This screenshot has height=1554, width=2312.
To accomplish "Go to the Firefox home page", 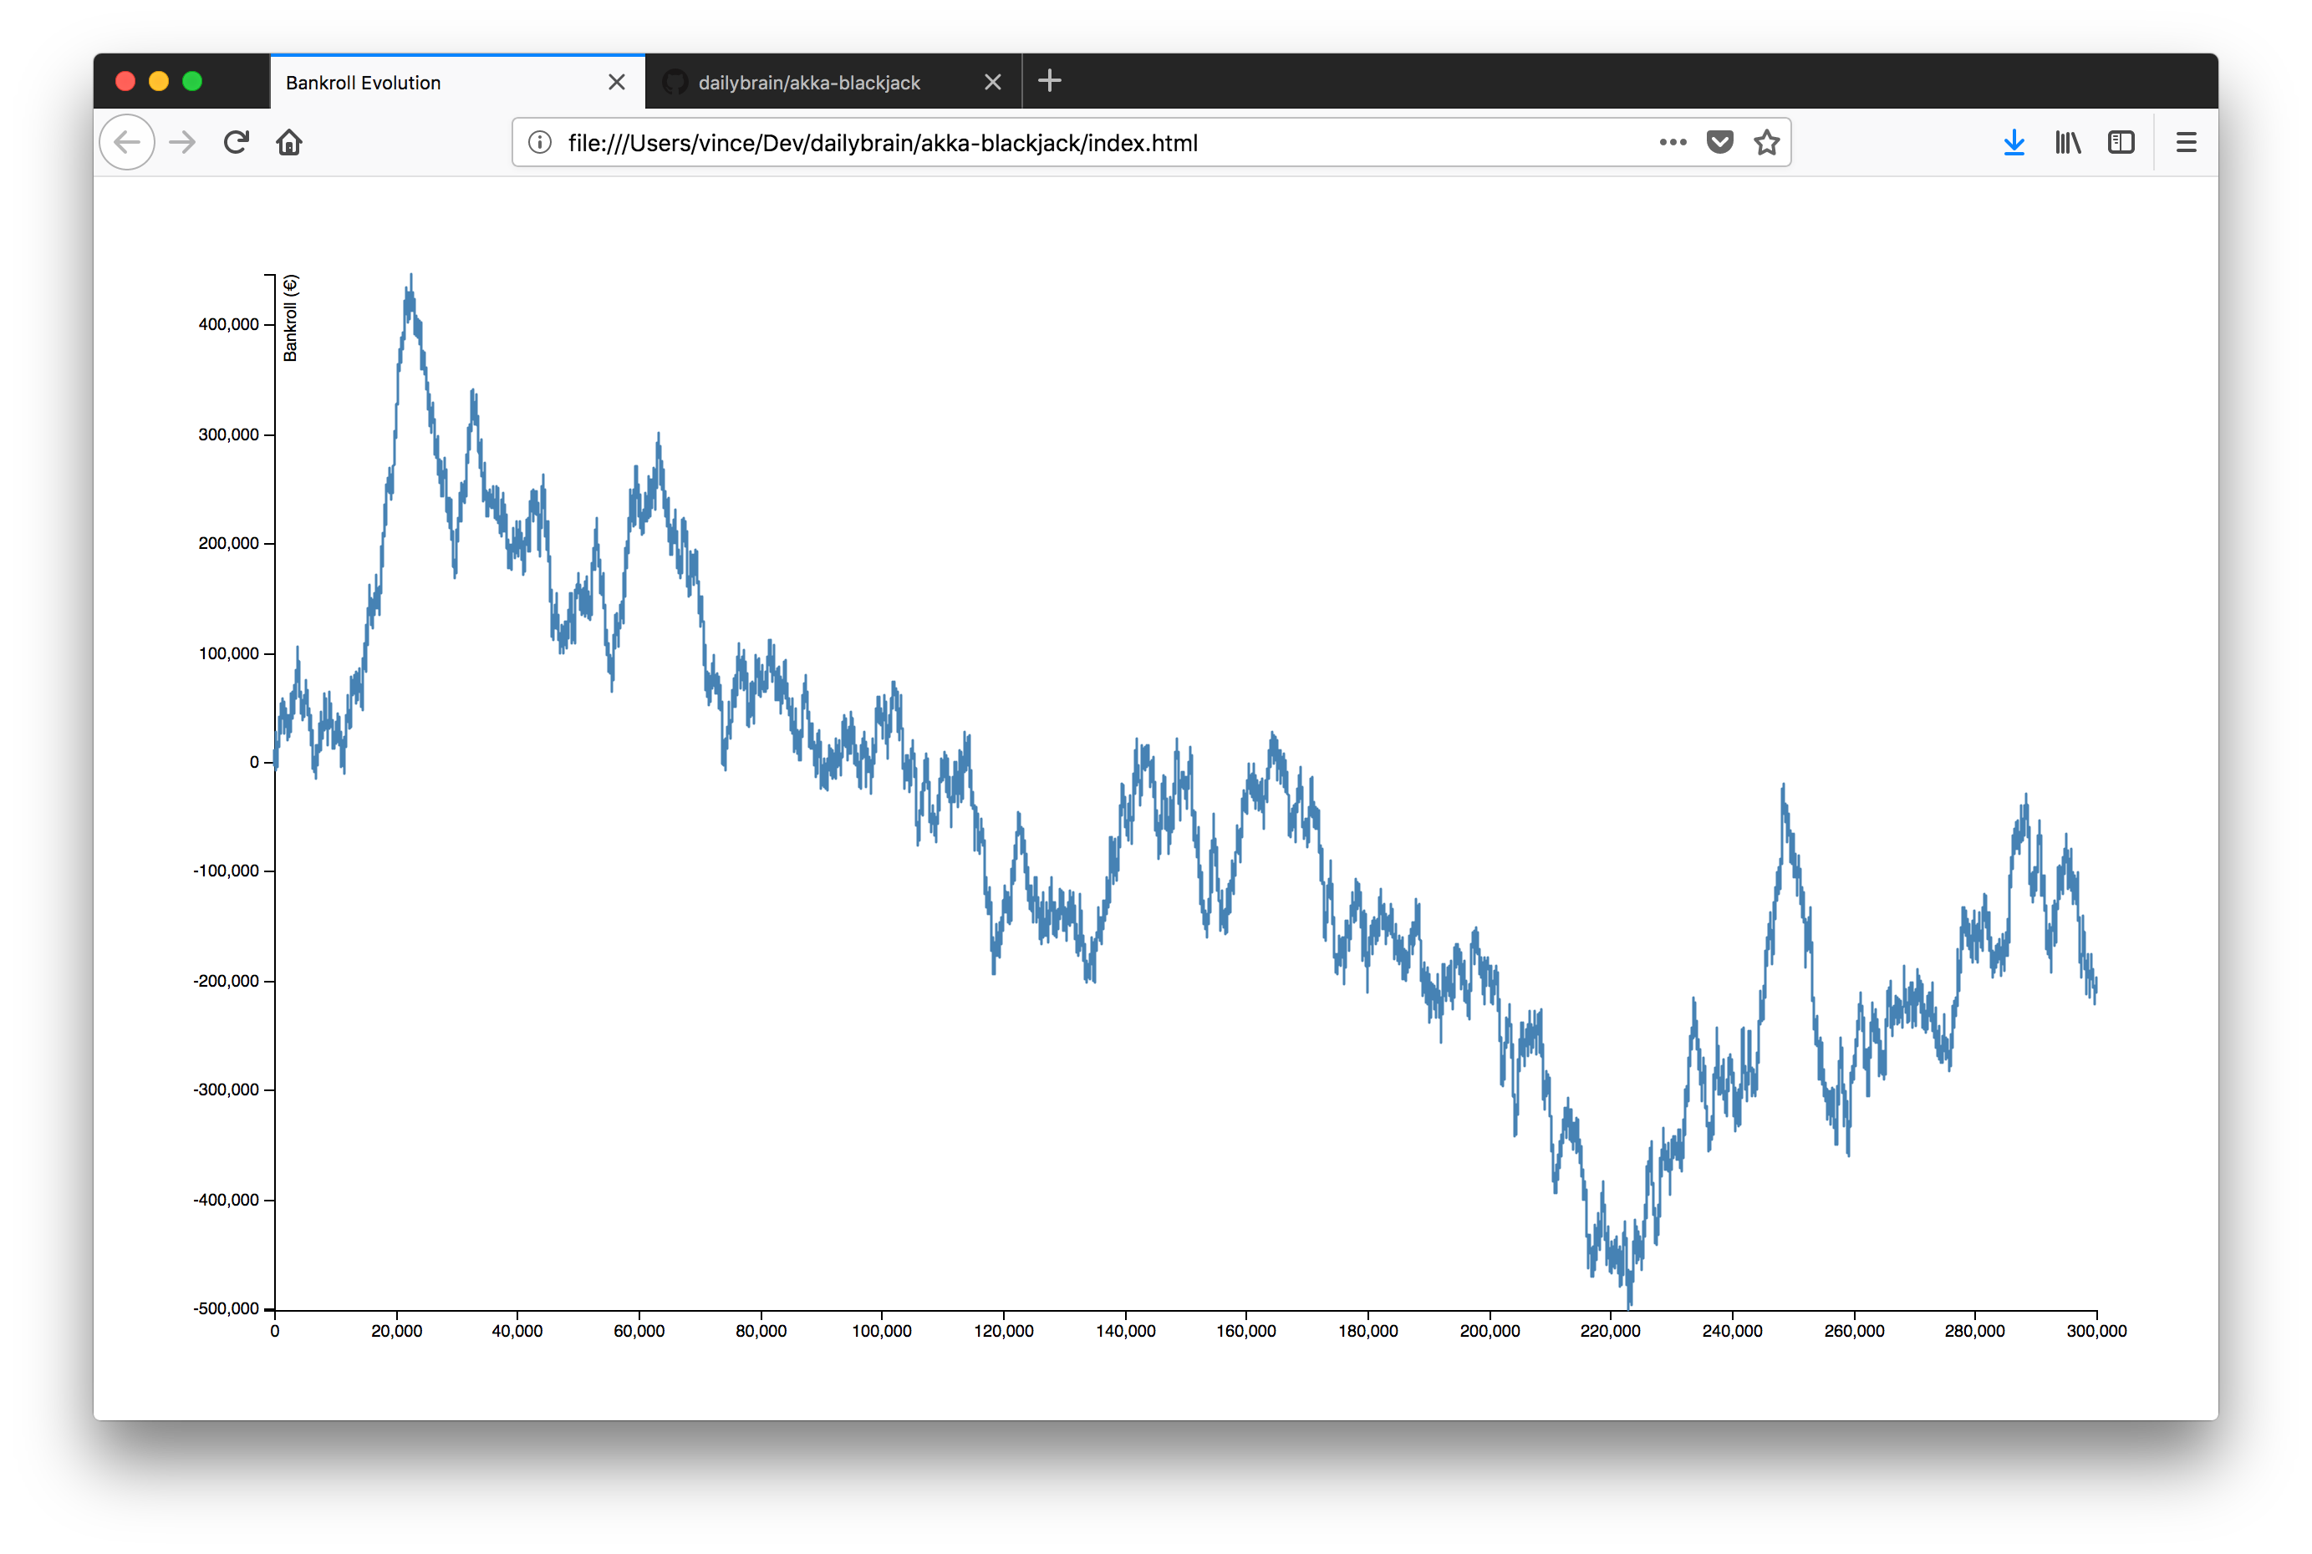I will pyautogui.click(x=289, y=143).
